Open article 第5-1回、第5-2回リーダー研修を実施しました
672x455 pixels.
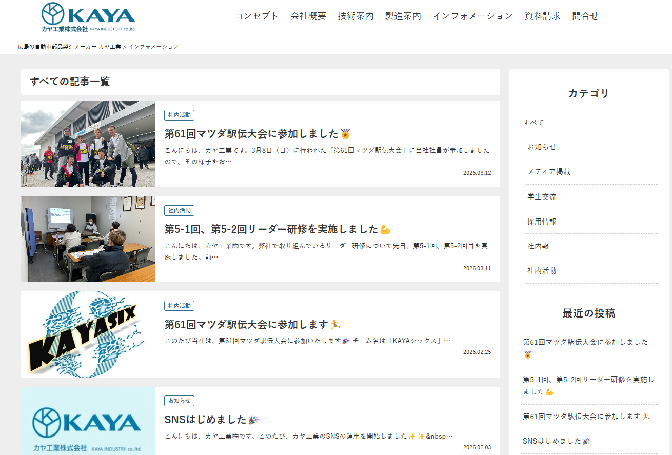point(271,229)
